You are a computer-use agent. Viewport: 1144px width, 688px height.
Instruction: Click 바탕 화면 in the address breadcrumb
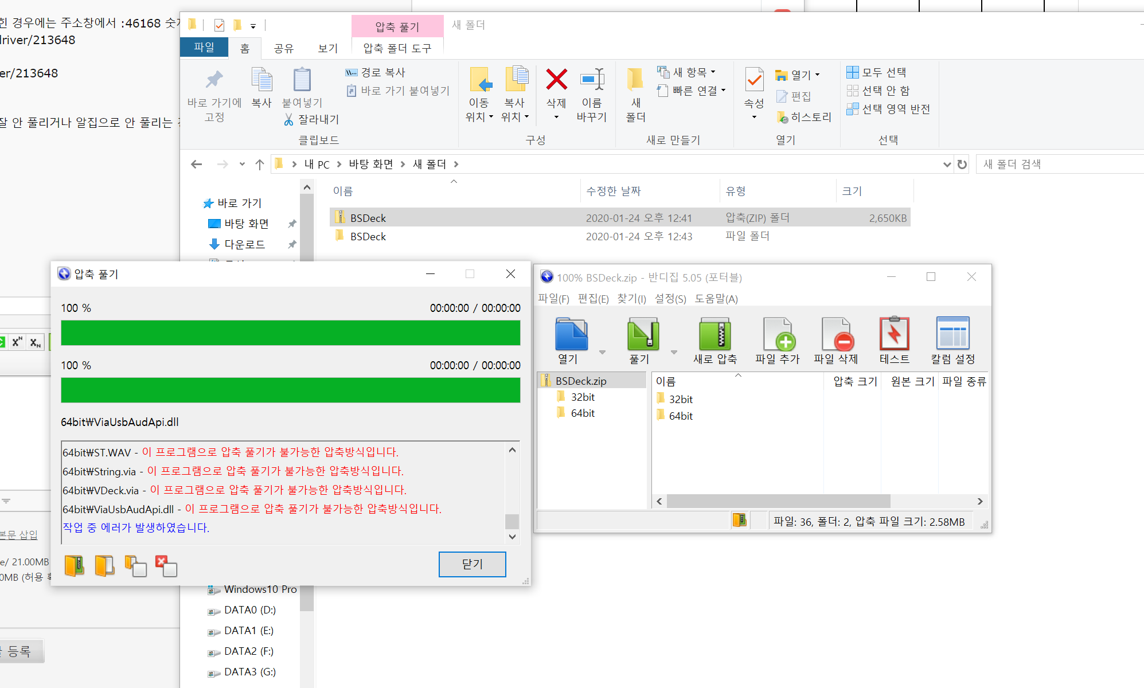pyautogui.click(x=371, y=165)
